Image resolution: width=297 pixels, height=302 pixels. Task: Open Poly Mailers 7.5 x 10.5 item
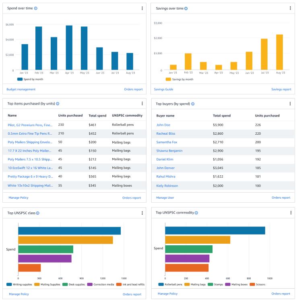[x=30, y=159]
